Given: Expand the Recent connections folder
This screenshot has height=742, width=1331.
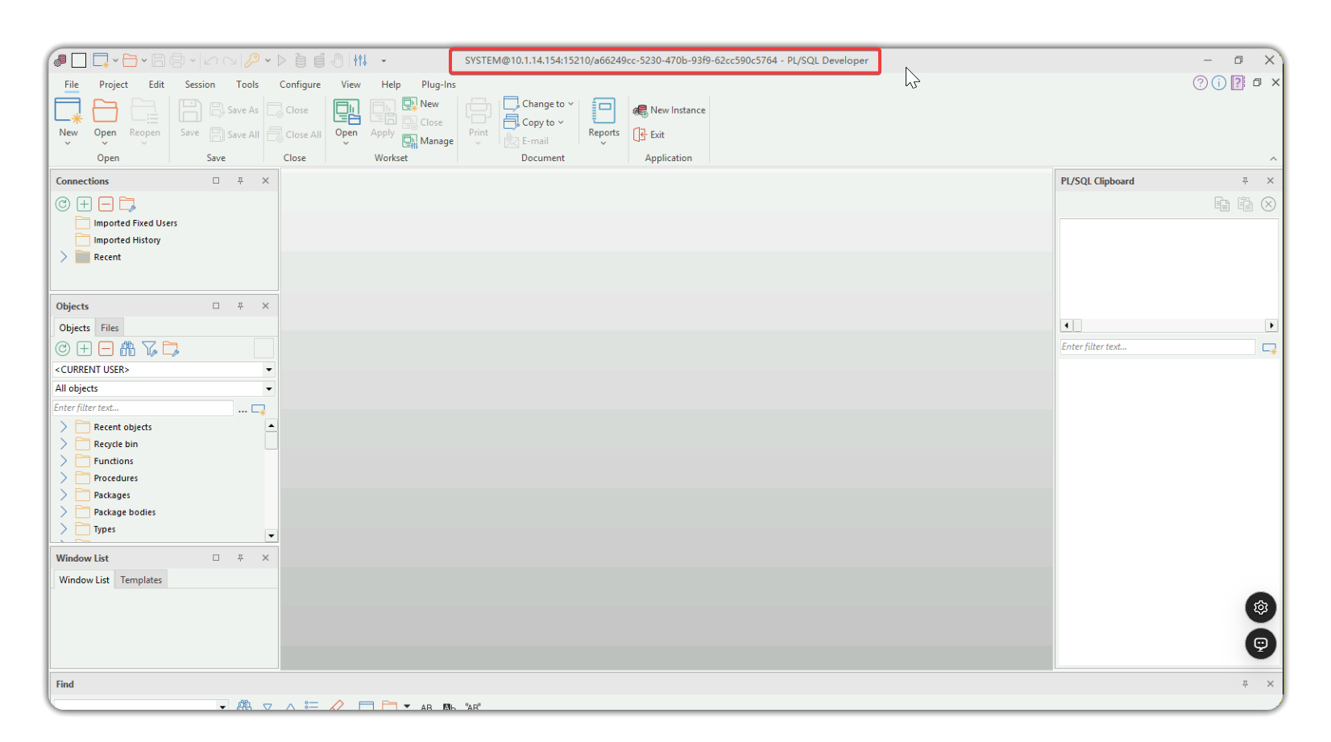Looking at the screenshot, I should click(x=64, y=257).
